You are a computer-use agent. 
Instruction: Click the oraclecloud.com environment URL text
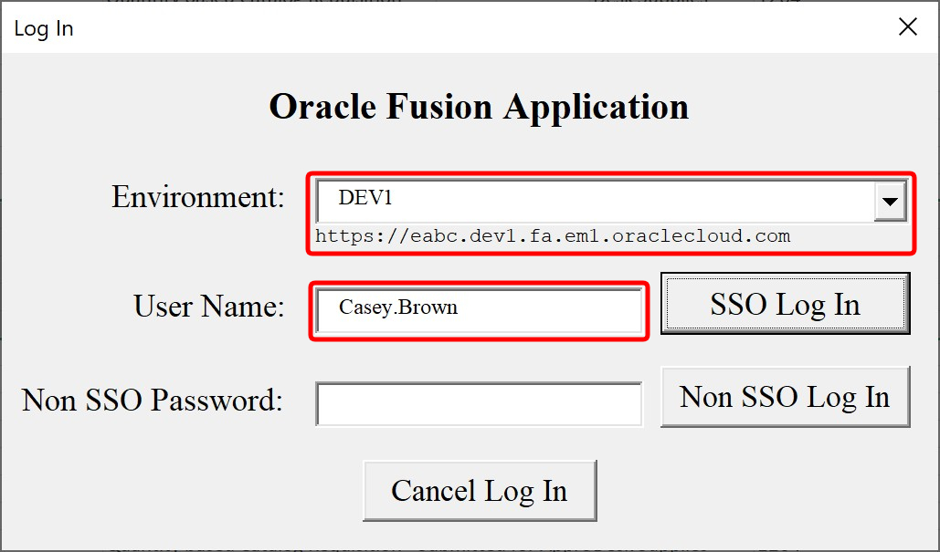click(553, 235)
